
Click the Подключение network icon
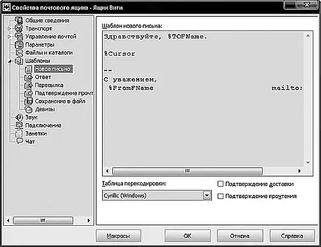tap(19, 125)
